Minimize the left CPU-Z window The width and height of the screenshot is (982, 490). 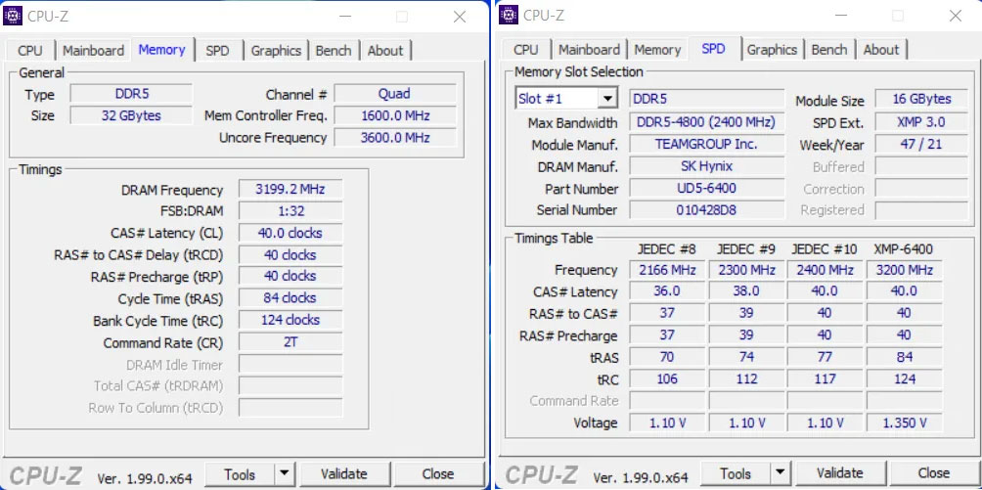pos(345,17)
